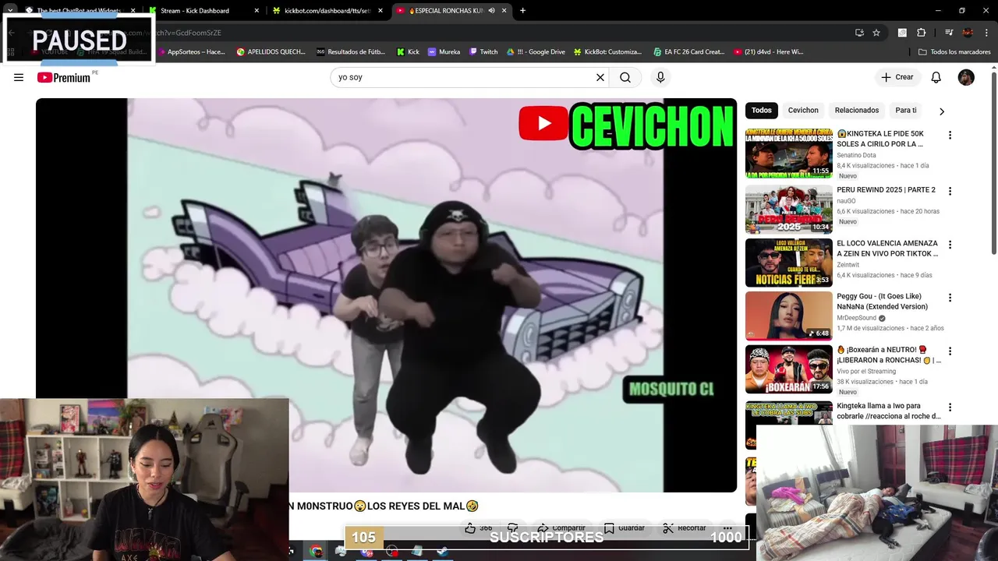Open KINGTEKA LE PIDE 50K thumbnail

[789, 153]
